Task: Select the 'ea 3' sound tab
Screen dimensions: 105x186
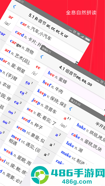Action: [18, 102]
